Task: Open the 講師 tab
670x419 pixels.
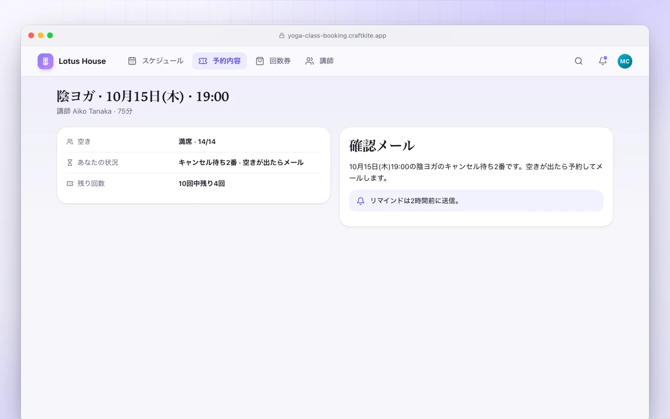Action: 319,61
